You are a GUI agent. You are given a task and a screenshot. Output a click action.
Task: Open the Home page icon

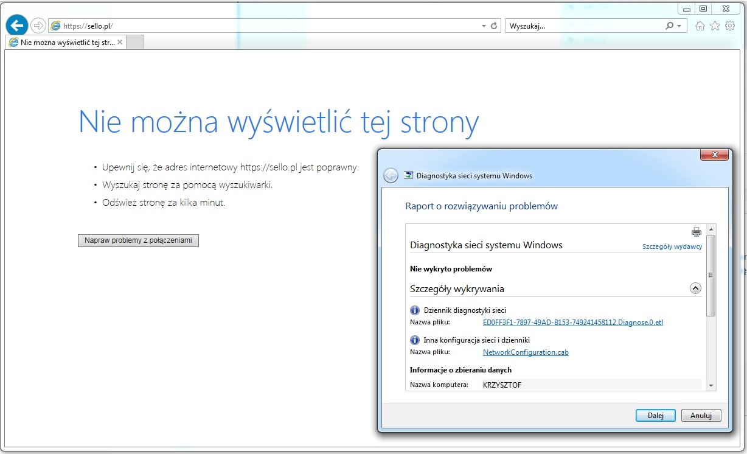click(x=700, y=26)
